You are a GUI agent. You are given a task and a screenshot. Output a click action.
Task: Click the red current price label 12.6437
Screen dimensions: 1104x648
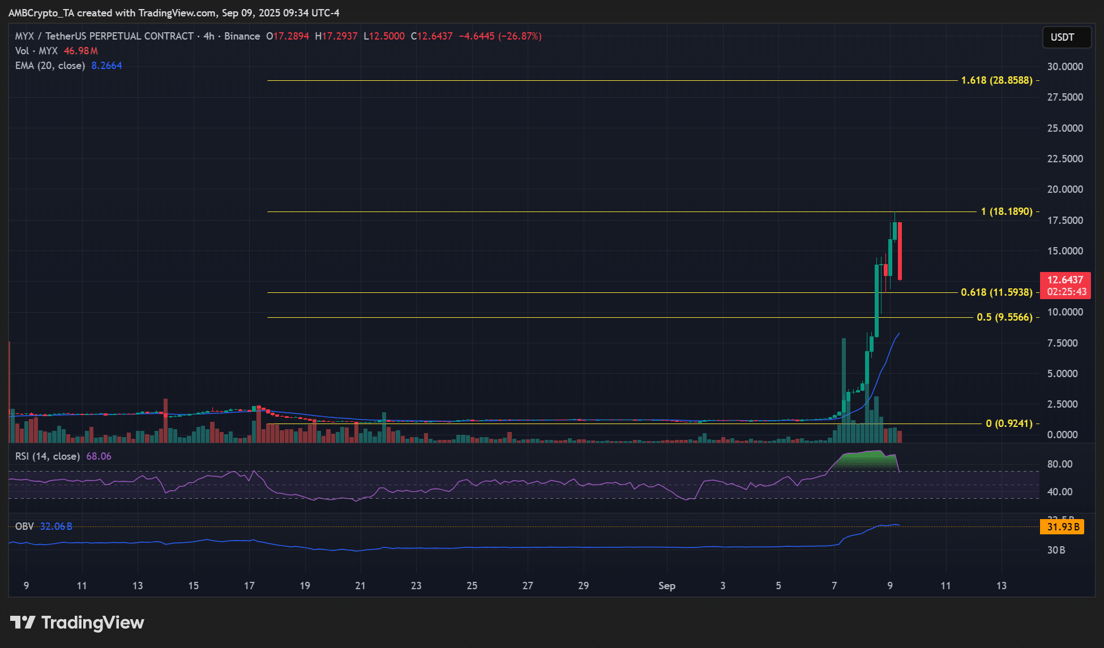point(1065,280)
